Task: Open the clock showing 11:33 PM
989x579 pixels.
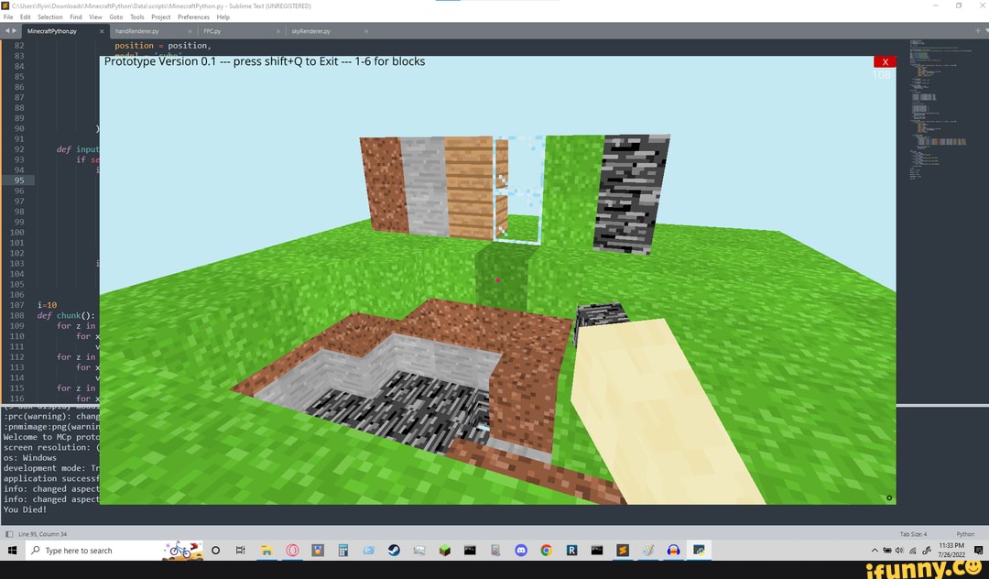Action: (951, 550)
